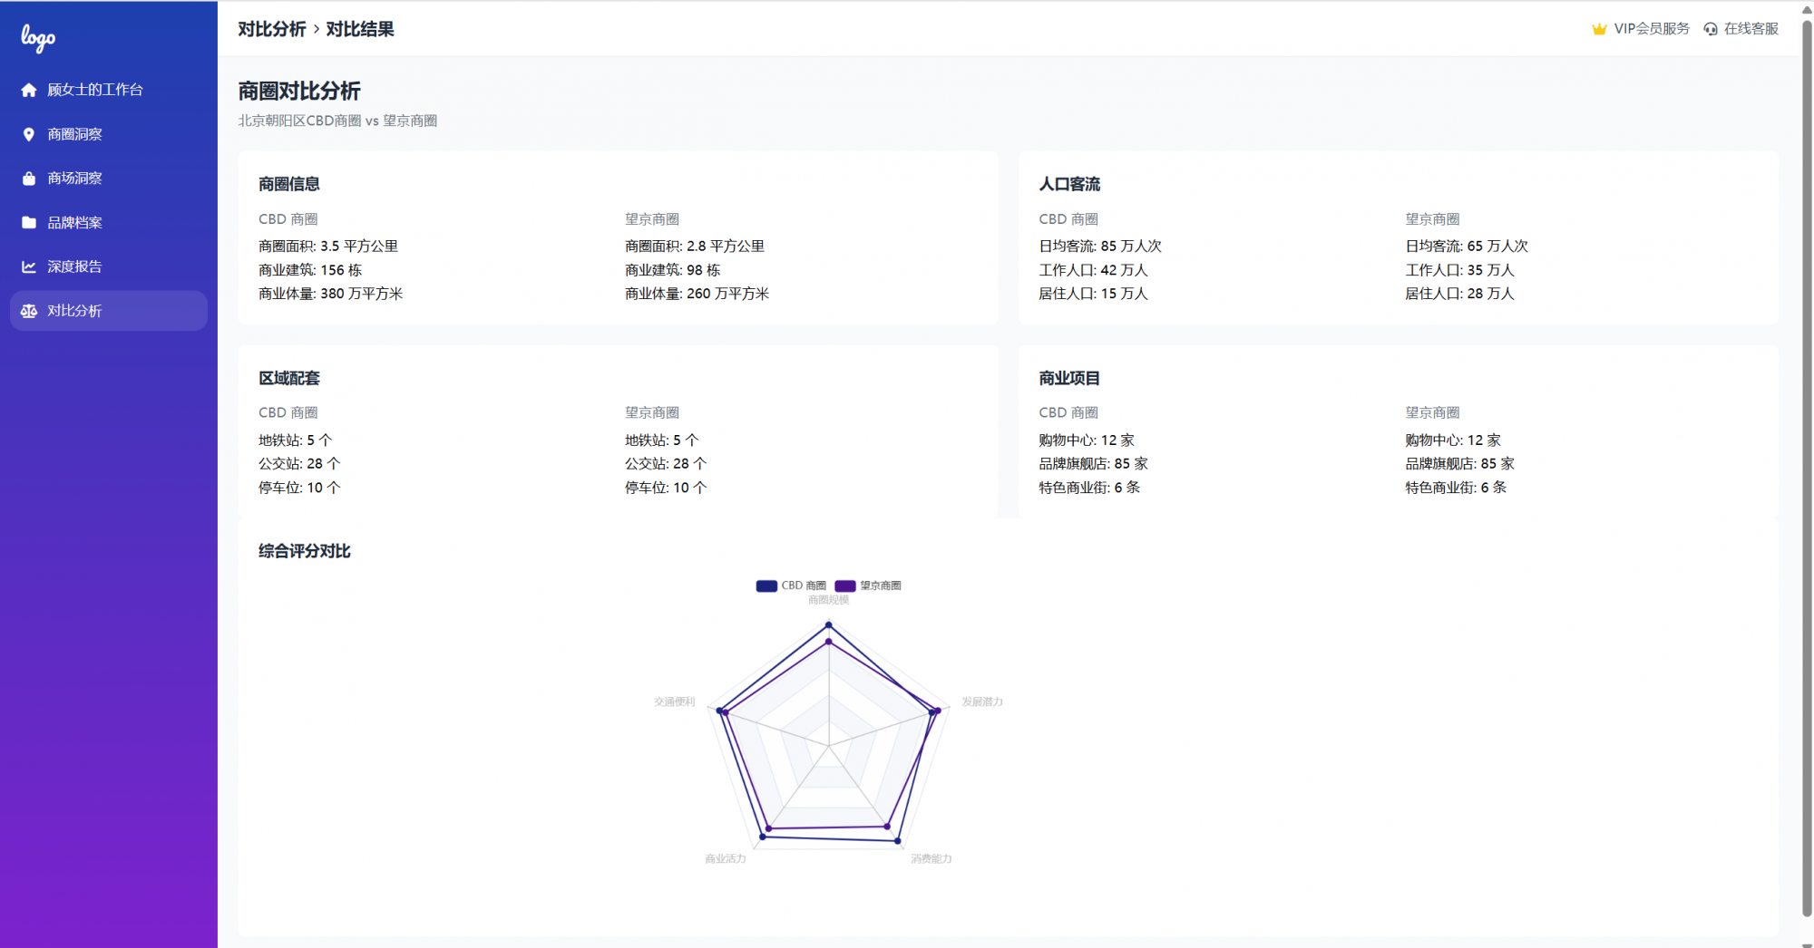Click the logo in the sidebar
The image size is (1814, 948).
pyautogui.click(x=38, y=37)
